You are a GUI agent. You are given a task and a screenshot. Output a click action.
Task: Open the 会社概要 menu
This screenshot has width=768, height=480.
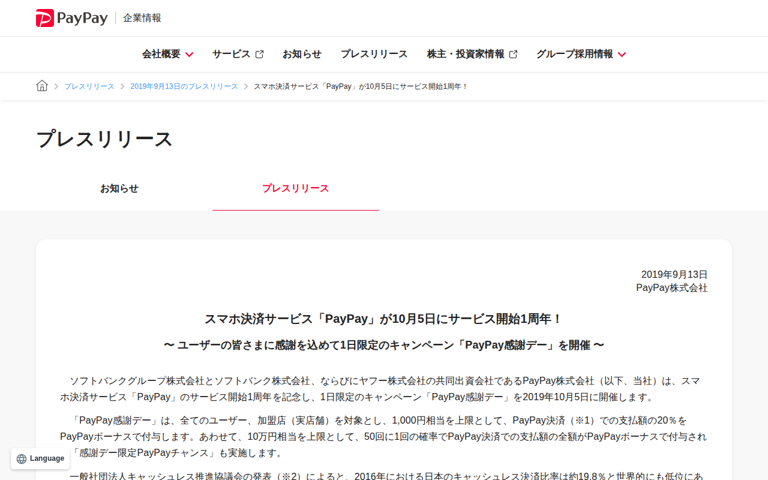167,54
